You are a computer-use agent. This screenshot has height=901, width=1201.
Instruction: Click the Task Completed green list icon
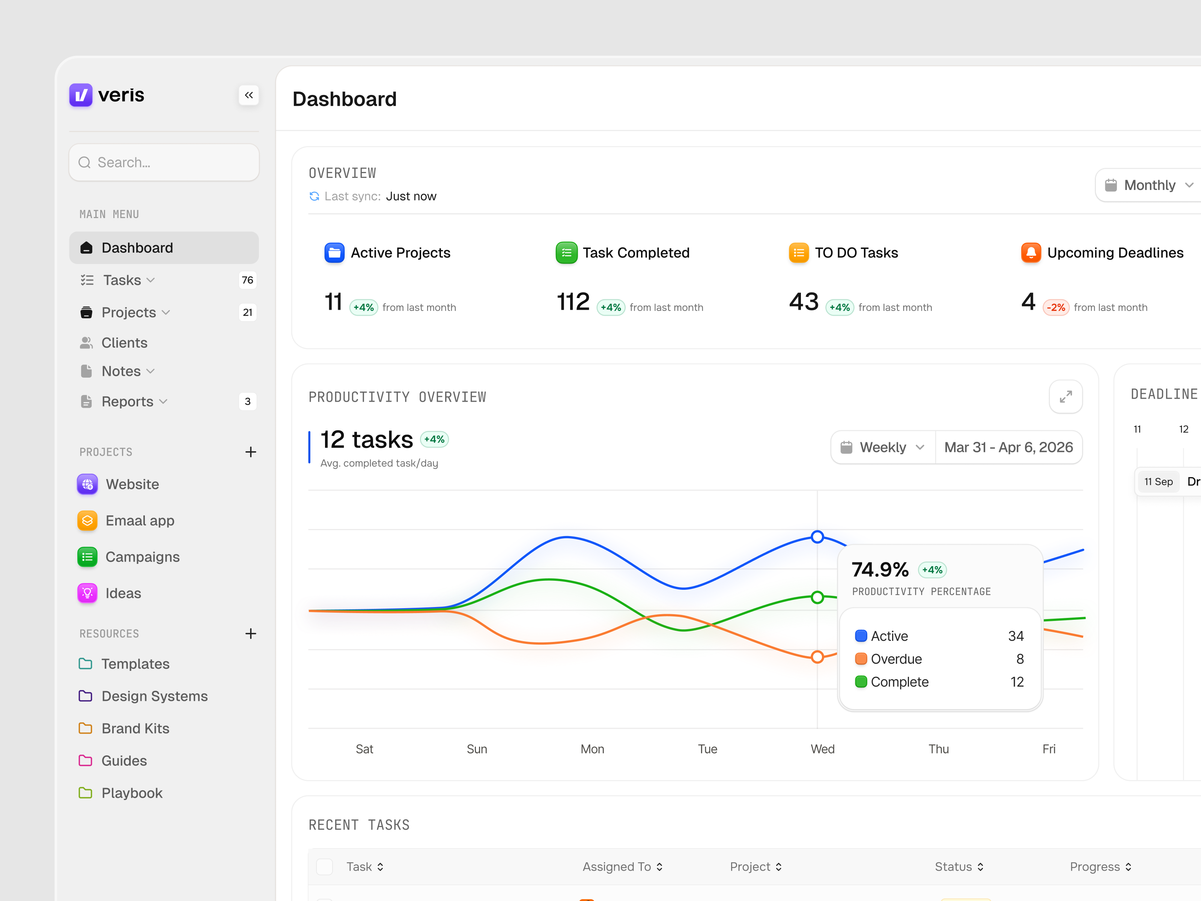(566, 253)
